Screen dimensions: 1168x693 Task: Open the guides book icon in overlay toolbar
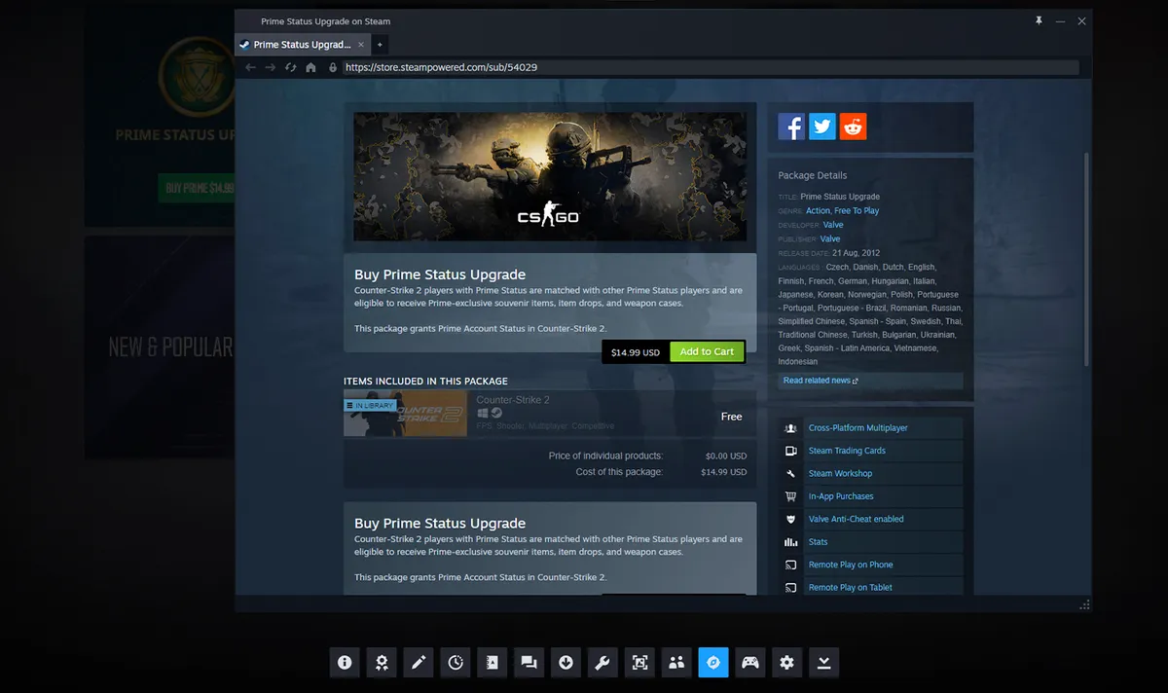493,663
